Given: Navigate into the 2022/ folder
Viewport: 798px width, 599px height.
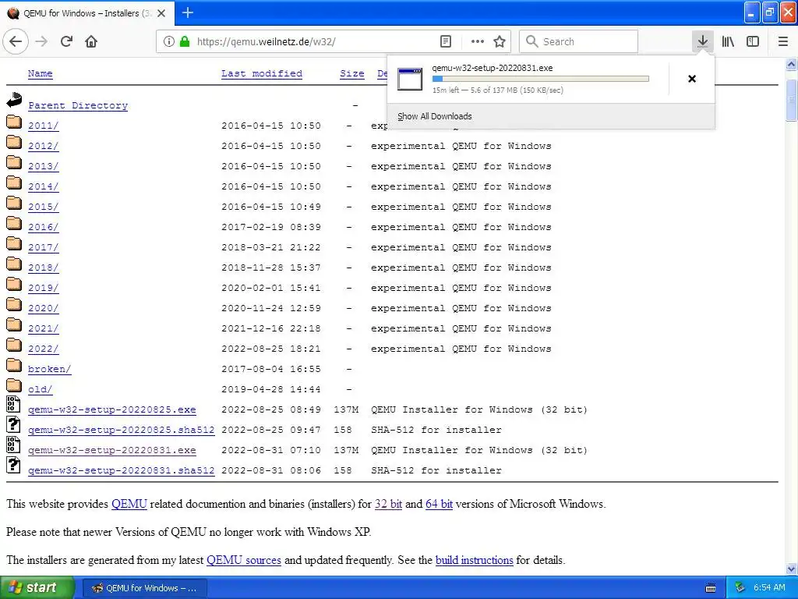Looking at the screenshot, I should tap(44, 349).
